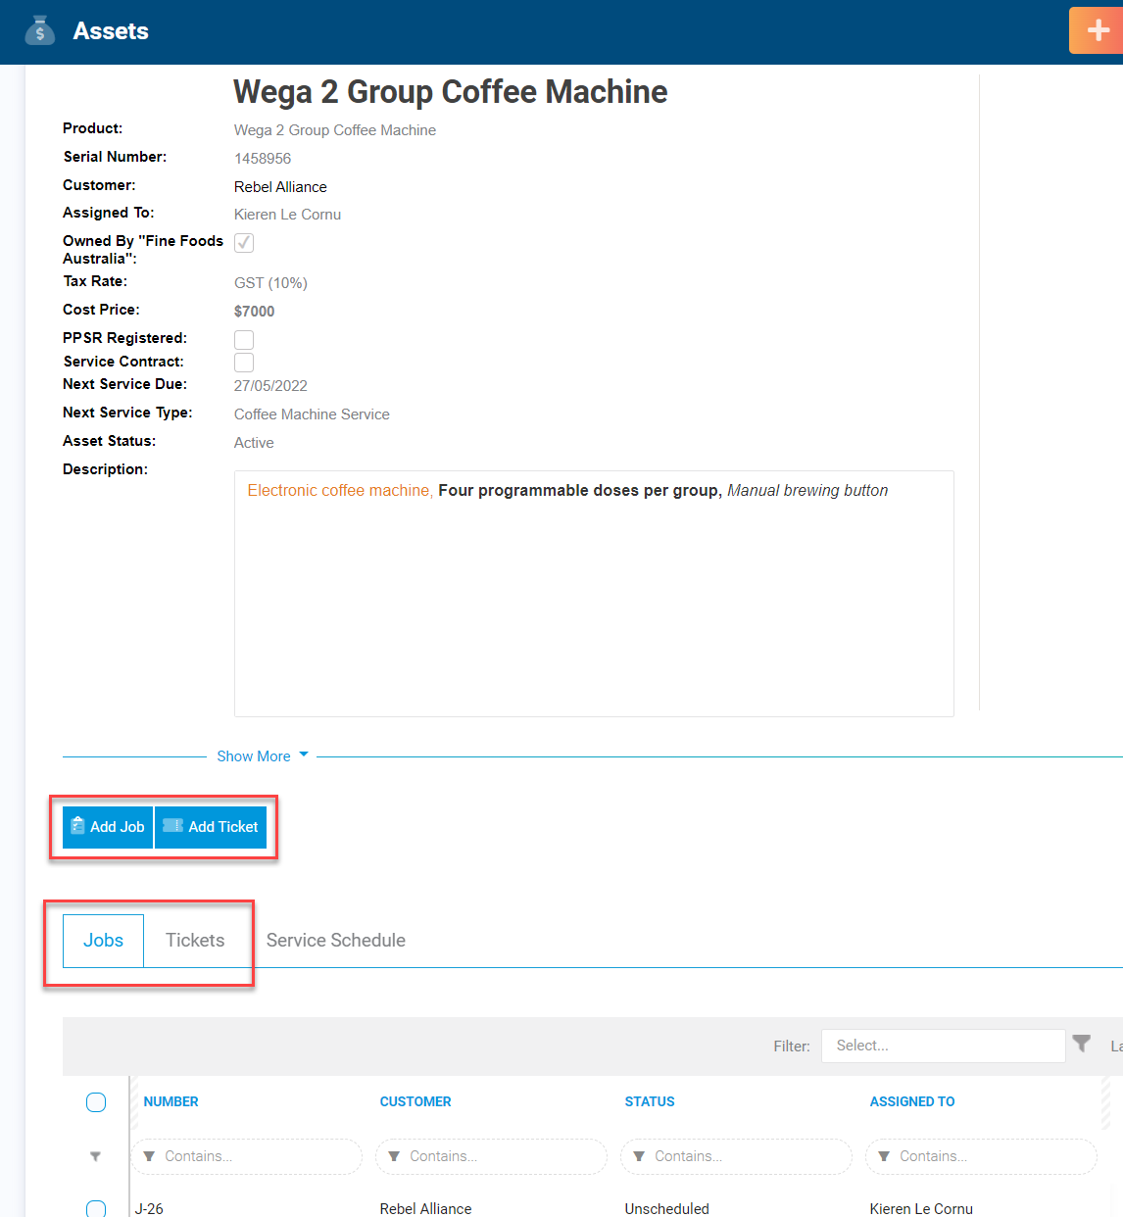Image resolution: width=1123 pixels, height=1217 pixels.
Task: Click the Tax Rate value GST (10%)
Action: point(270,283)
